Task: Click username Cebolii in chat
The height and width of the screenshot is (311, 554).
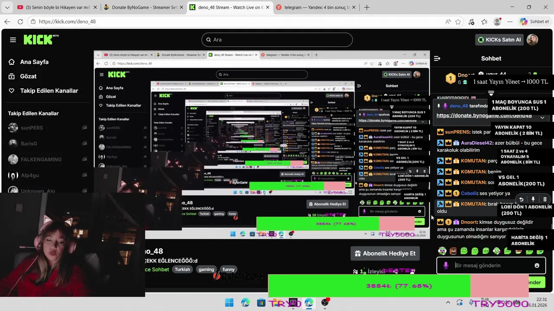Action: pos(470,193)
